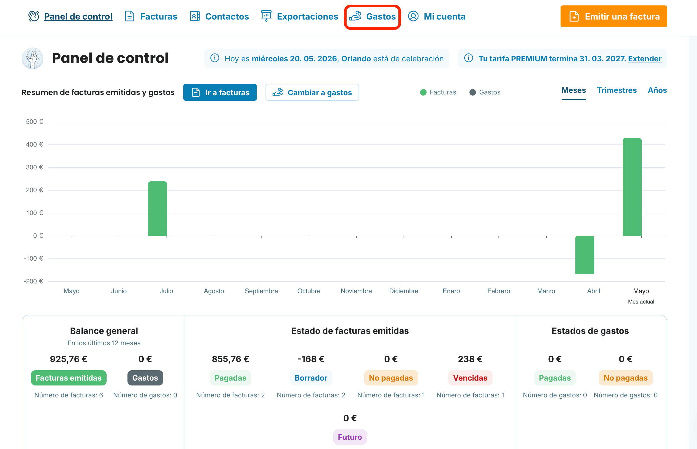The width and height of the screenshot is (697, 449).
Task: Open the Panel de control menu item
Action: (x=78, y=16)
